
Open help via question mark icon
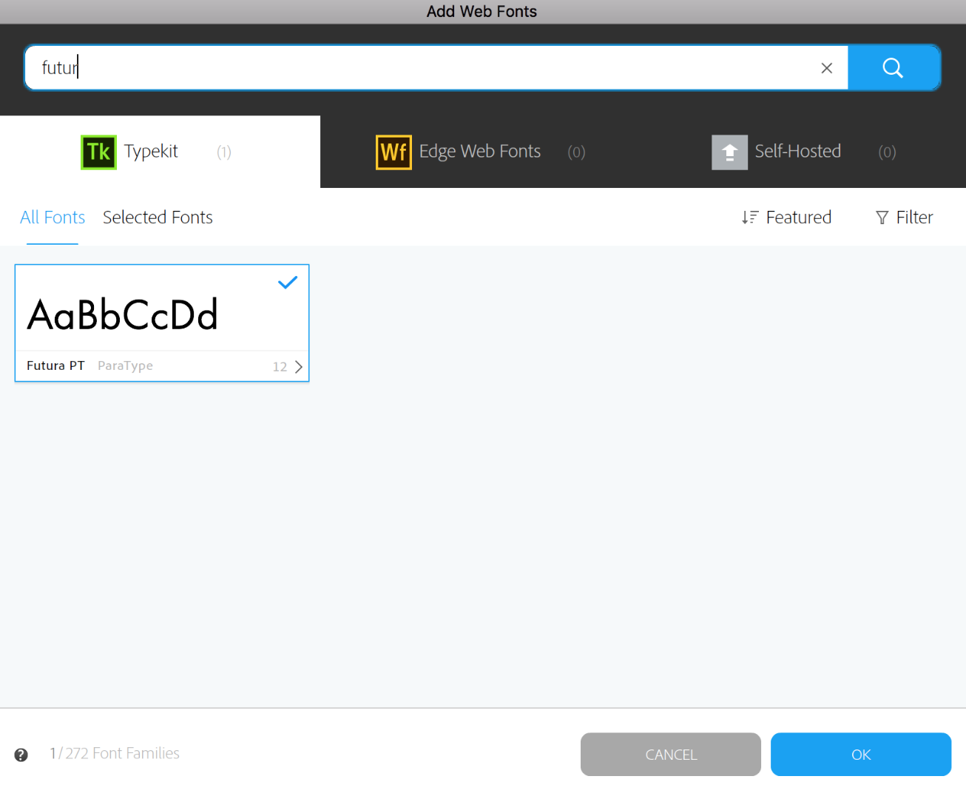pos(21,755)
